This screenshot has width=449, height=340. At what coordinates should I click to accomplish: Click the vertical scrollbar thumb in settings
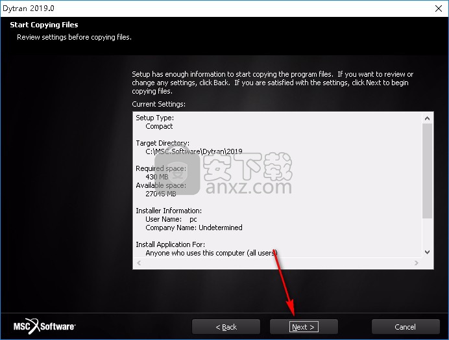coord(427,171)
